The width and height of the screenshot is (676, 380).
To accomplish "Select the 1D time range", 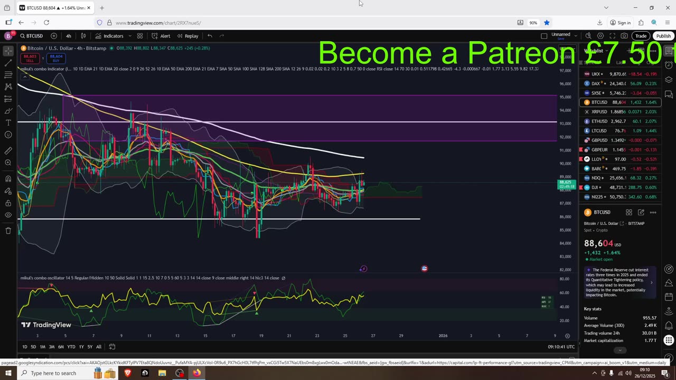I will (x=25, y=347).
